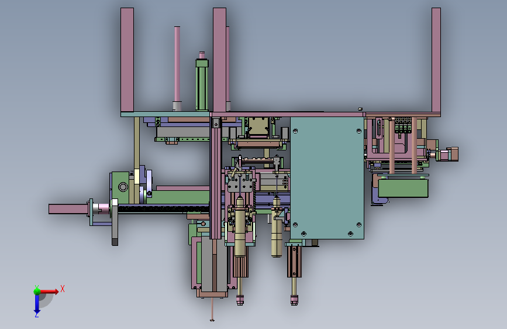Select the black lead screw on the left
This screenshot has height=329, width=507.
(163, 209)
